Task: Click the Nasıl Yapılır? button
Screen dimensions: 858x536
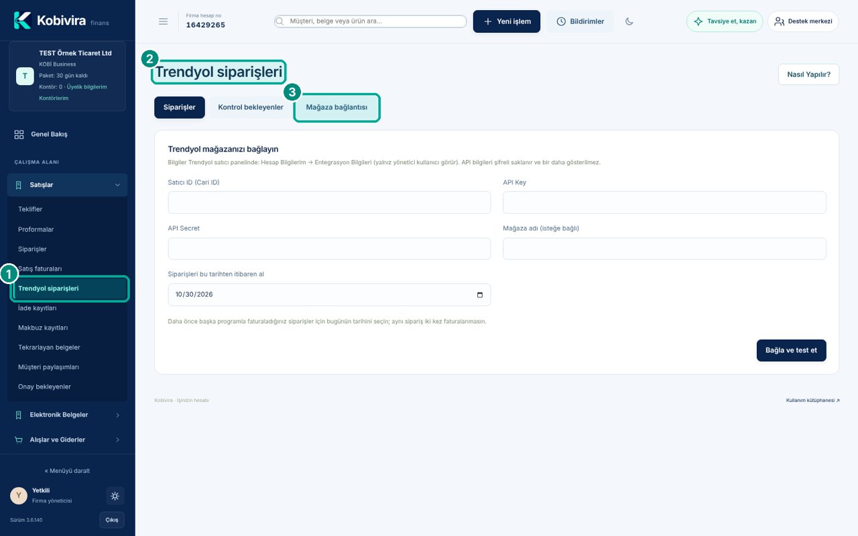Action: tap(809, 74)
